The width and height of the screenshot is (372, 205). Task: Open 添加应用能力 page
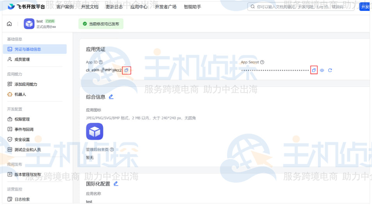26,84
